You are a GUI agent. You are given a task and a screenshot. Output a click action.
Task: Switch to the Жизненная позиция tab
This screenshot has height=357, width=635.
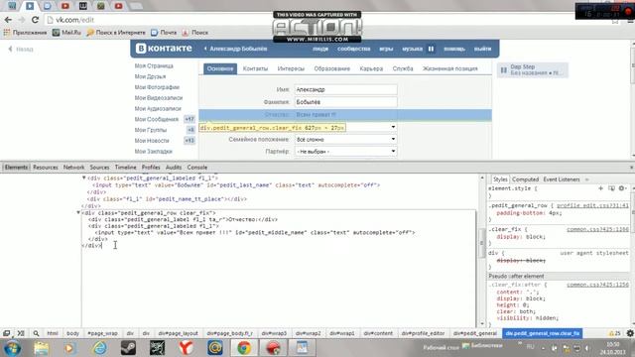[449, 68]
